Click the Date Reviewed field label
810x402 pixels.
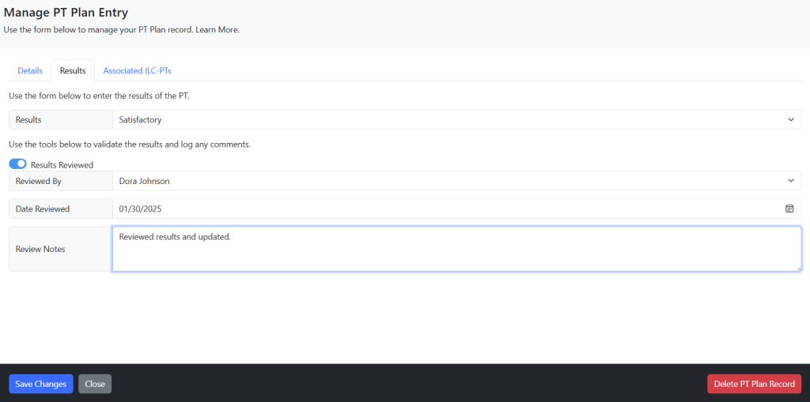43,209
